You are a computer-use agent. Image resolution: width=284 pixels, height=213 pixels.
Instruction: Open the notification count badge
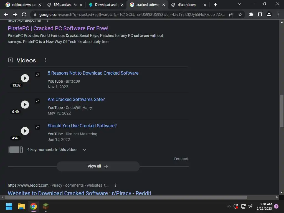click(x=276, y=206)
